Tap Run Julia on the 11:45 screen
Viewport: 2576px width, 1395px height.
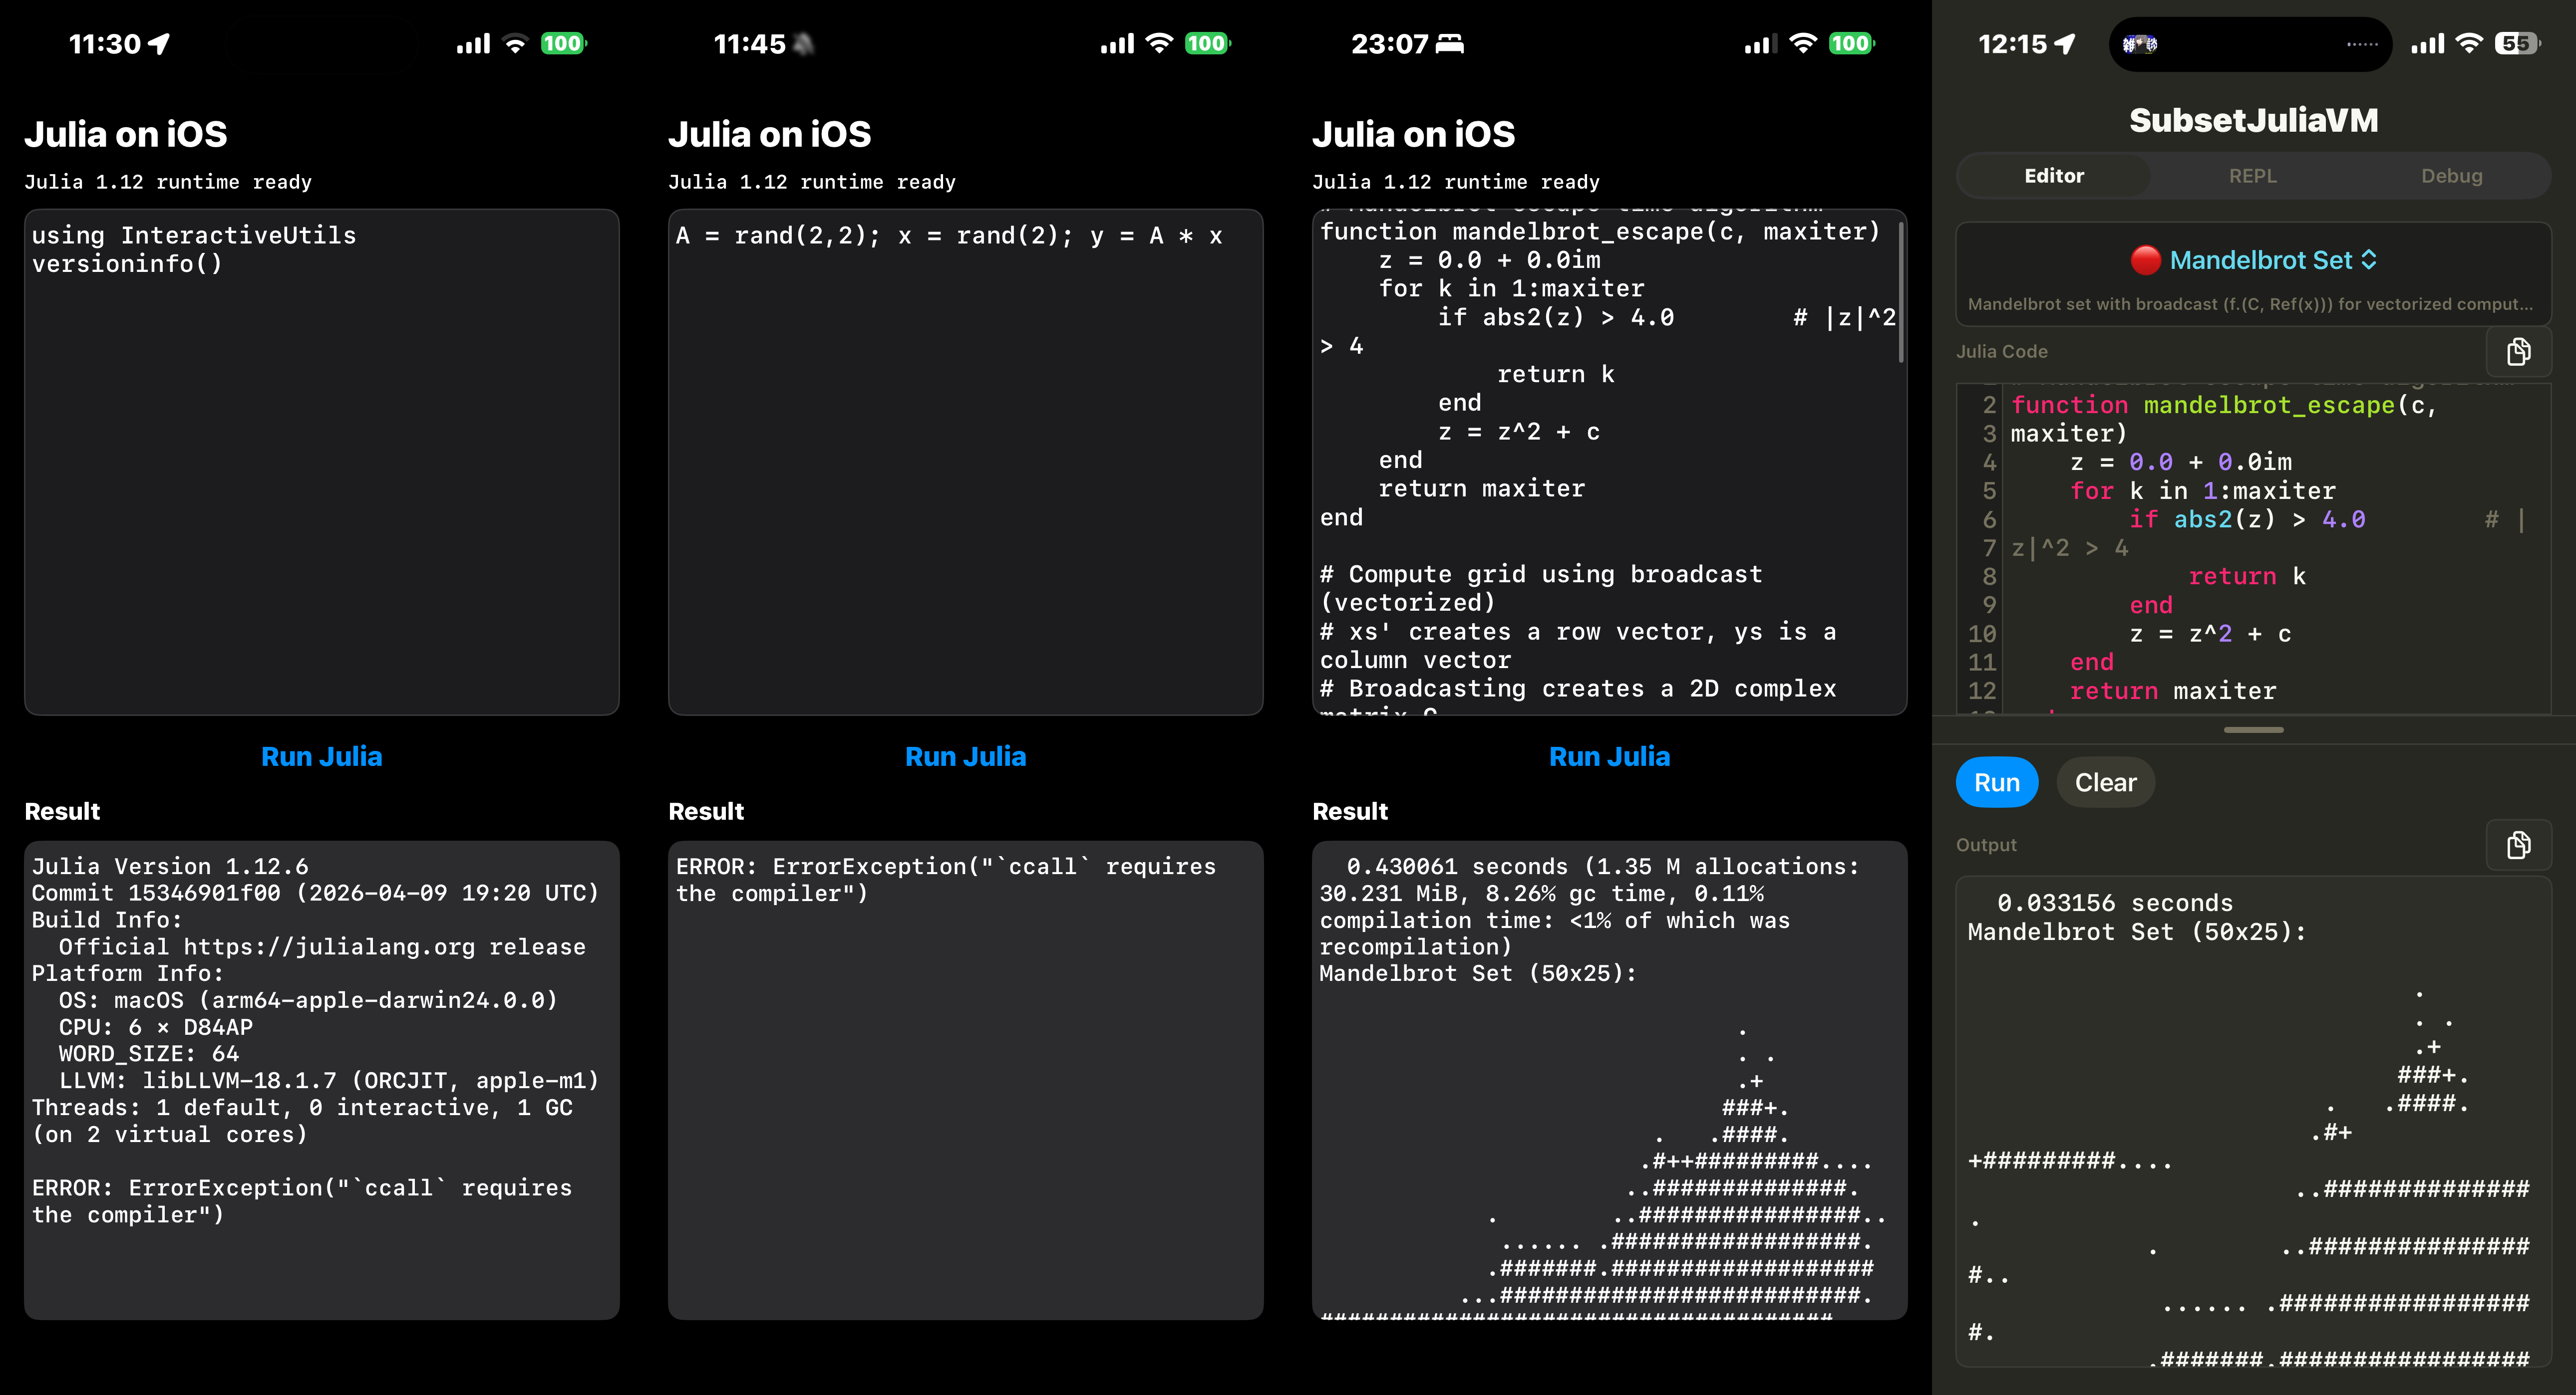point(966,756)
